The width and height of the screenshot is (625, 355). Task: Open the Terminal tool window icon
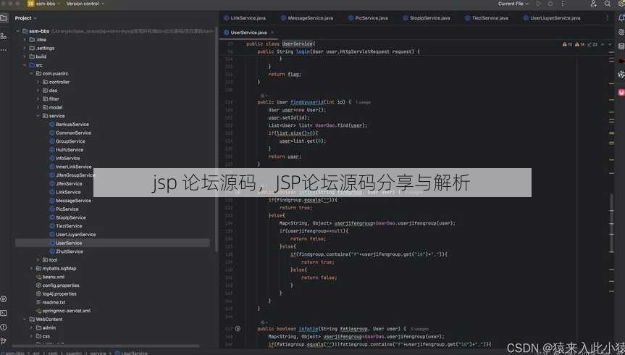tap(3, 314)
